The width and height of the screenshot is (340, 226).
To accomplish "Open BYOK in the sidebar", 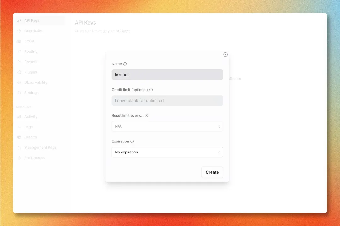I will pyautogui.click(x=40, y=41).
